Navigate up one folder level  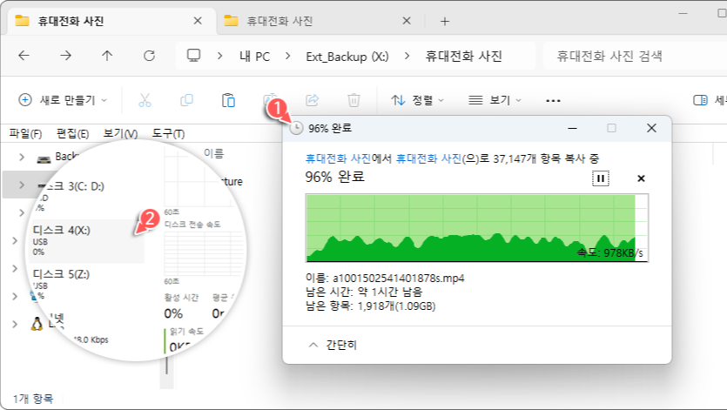[x=107, y=56]
